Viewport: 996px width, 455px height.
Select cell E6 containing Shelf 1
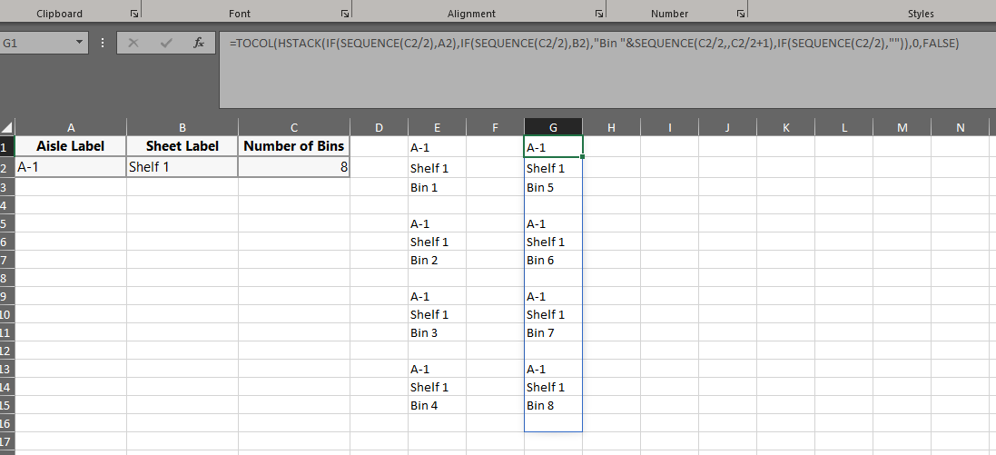pyautogui.click(x=437, y=242)
